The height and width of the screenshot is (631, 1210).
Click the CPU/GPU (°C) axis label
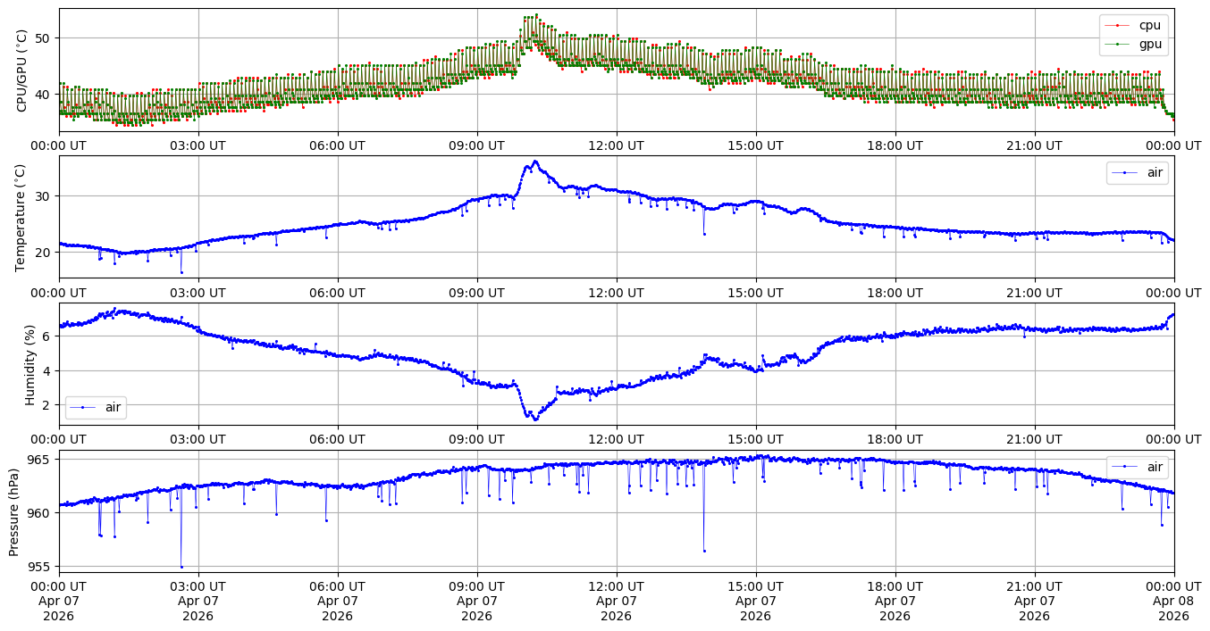pos(22,71)
